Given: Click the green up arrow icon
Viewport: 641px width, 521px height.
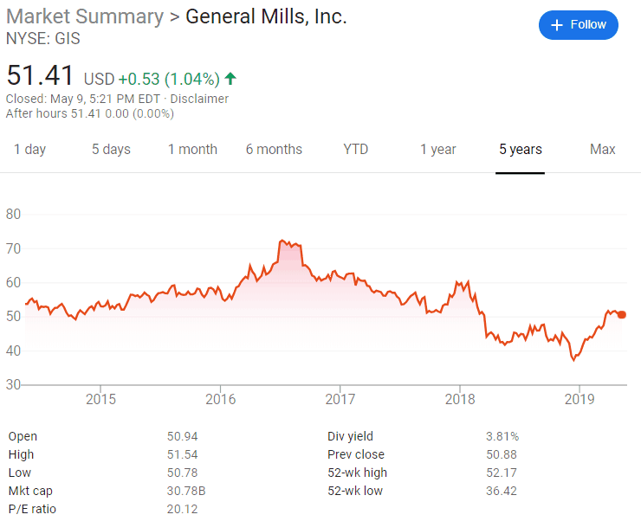Looking at the screenshot, I should pyautogui.click(x=230, y=79).
